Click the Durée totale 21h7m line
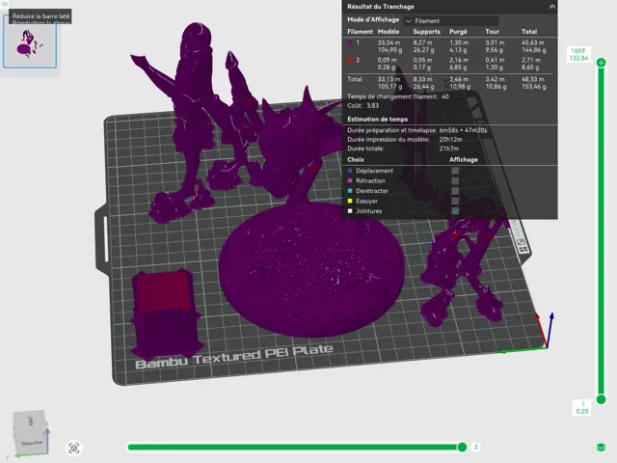The width and height of the screenshot is (617, 463). pos(403,149)
